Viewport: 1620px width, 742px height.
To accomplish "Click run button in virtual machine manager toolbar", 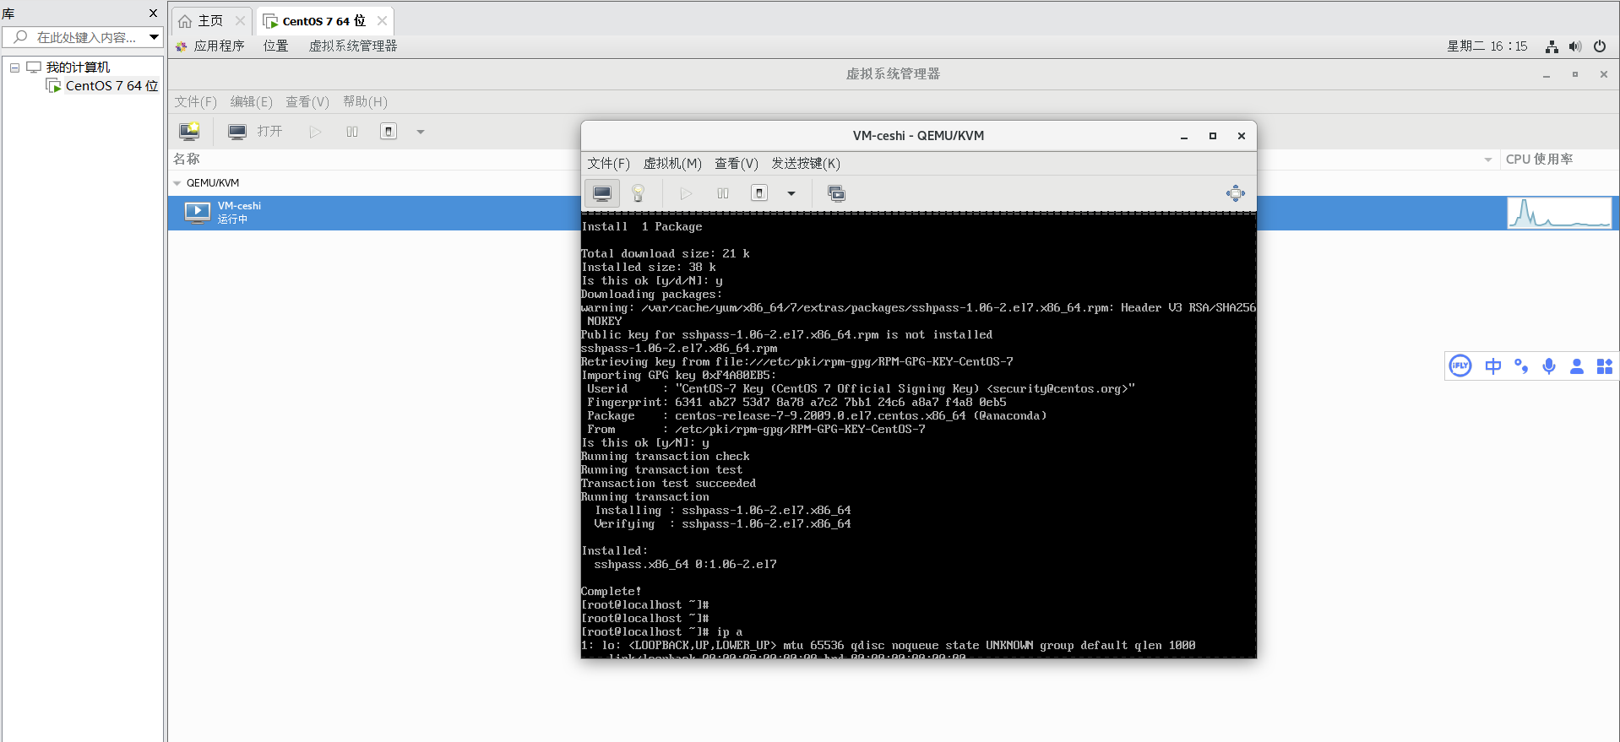I will pyautogui.click(x=315, y=132).
